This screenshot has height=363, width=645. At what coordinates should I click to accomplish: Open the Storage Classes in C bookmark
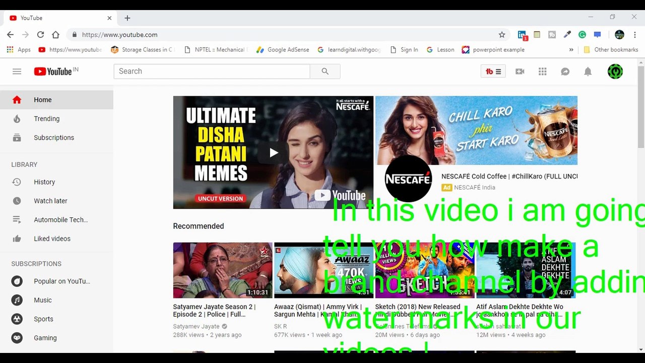(x=142, y=50)
